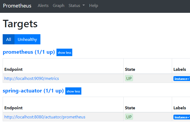The height and width of the screenshot is (128, 190).
Task: Click UP state badge for spring-actuator target
Action: 129,117
